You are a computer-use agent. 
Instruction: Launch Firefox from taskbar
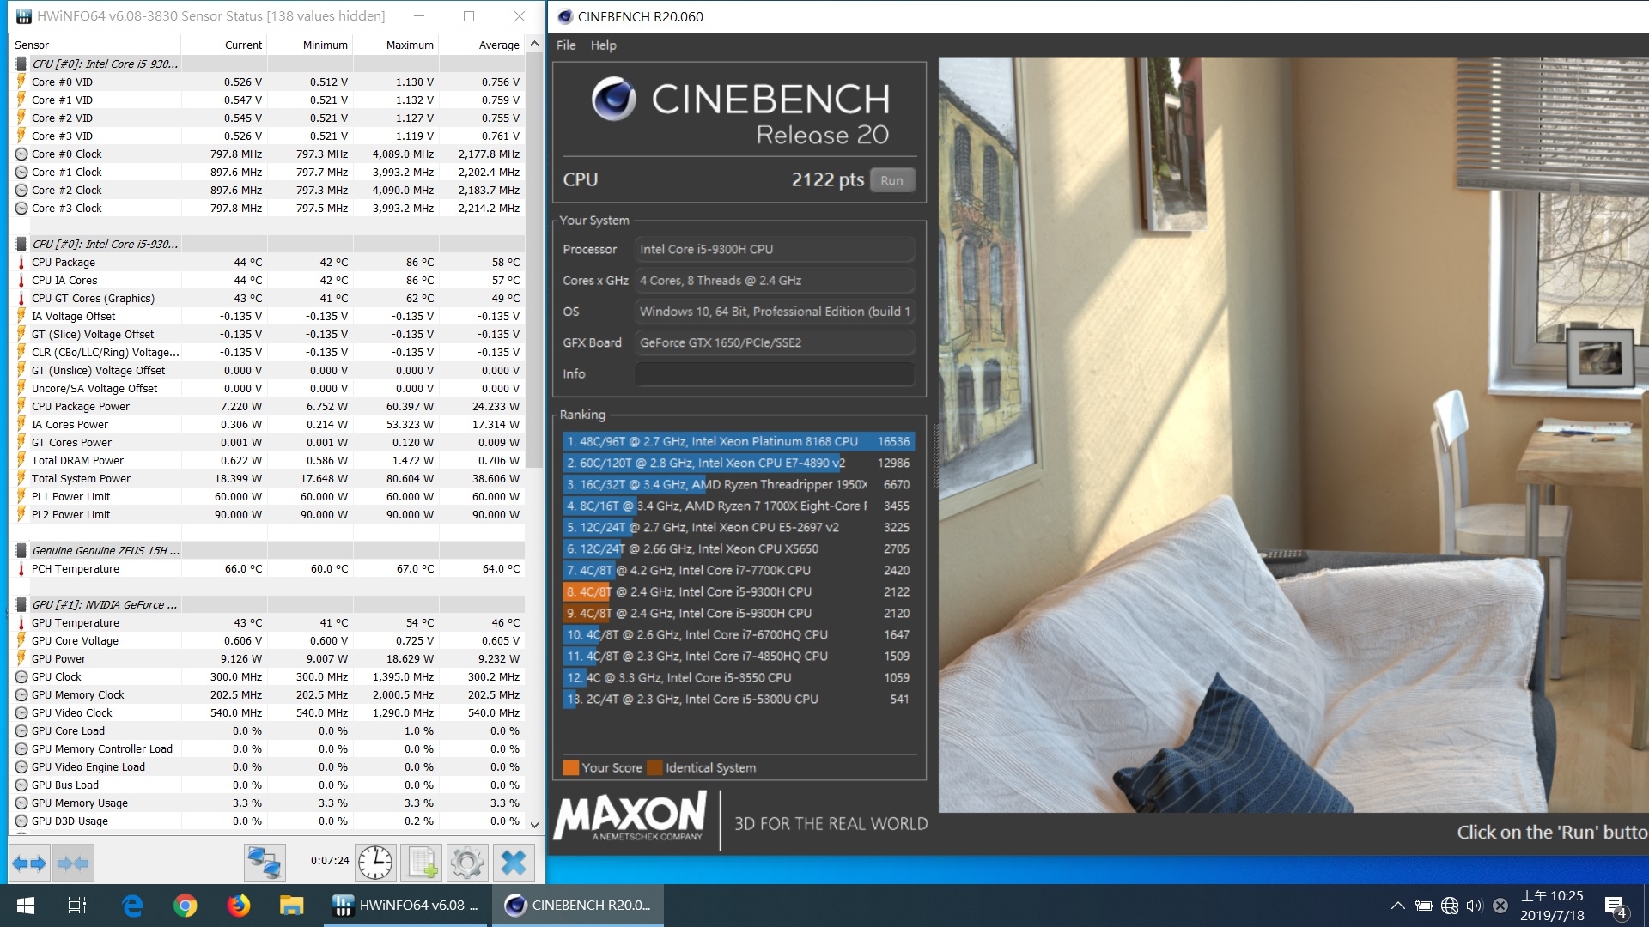tap(238, 906)
